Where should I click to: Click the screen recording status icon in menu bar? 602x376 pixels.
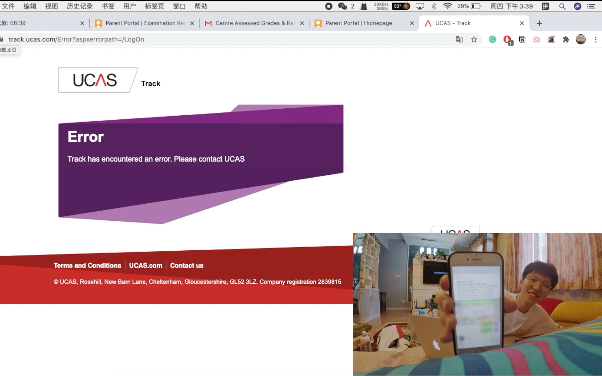point(329,6)
